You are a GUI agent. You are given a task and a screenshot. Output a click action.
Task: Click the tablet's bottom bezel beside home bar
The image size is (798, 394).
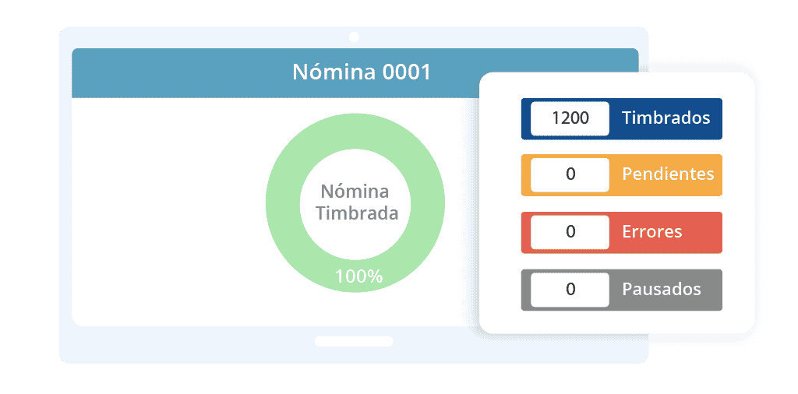[x=234, y=343]
